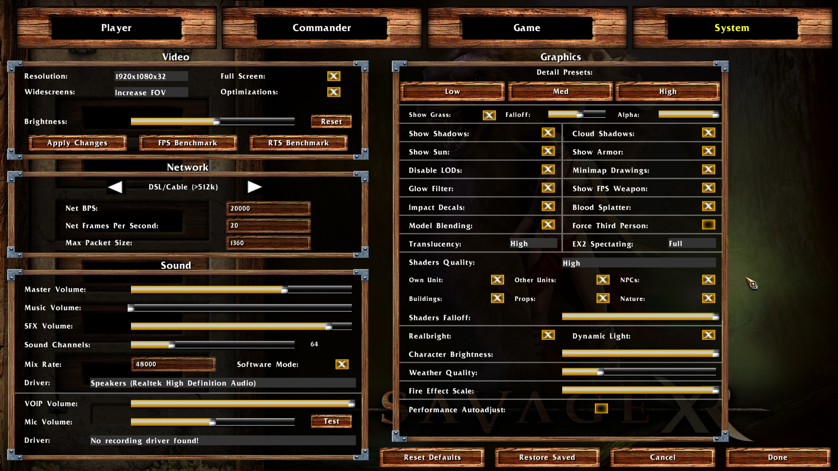Image resolution: width=838 pixels, height=471 pixels.
Task: Toggle Show Grass checkbox
Action: 489,115
